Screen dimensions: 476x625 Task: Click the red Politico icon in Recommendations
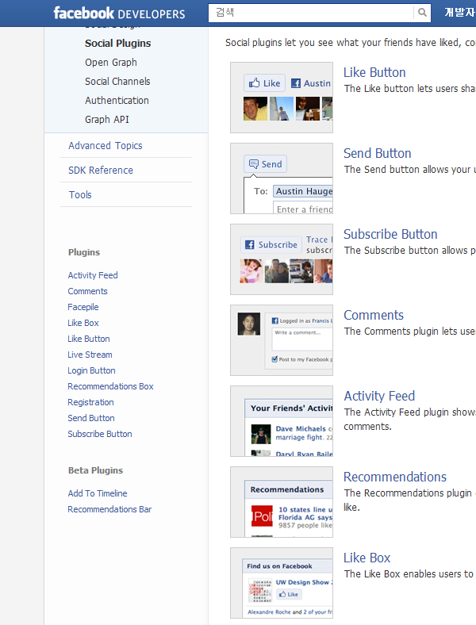[x=262, y=516]
